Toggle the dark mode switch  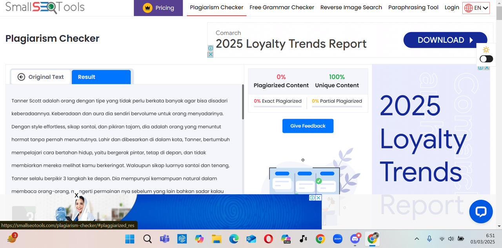(486, 59)
